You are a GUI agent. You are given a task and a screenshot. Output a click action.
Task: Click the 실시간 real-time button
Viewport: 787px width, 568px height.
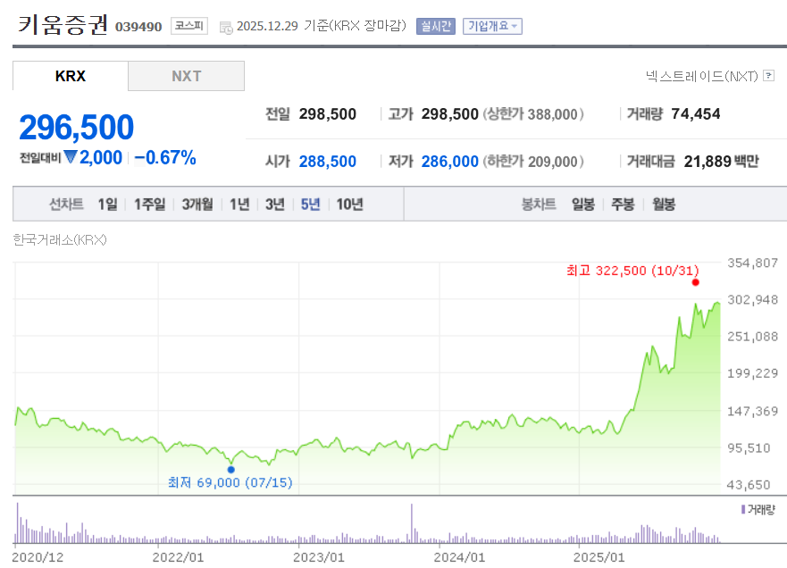coord(436,26)
